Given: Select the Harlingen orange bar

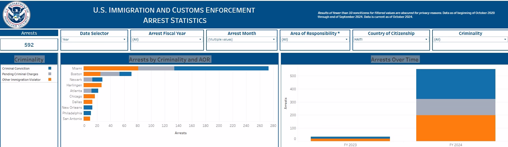Looking at the screenshot, I should 93,85.
